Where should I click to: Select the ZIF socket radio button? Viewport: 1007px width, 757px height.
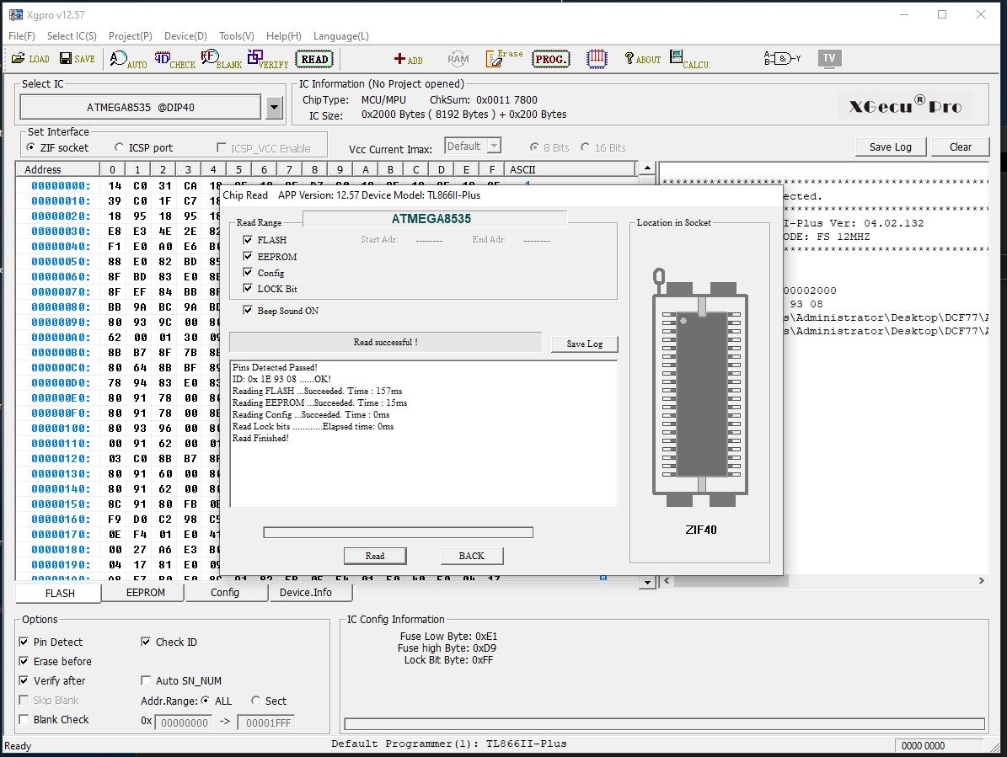coord(30,147)
